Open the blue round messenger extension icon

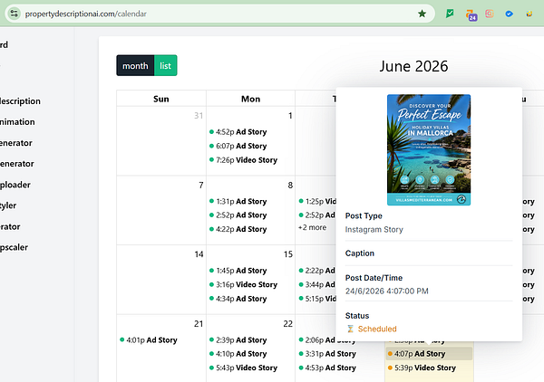(509, 14)
